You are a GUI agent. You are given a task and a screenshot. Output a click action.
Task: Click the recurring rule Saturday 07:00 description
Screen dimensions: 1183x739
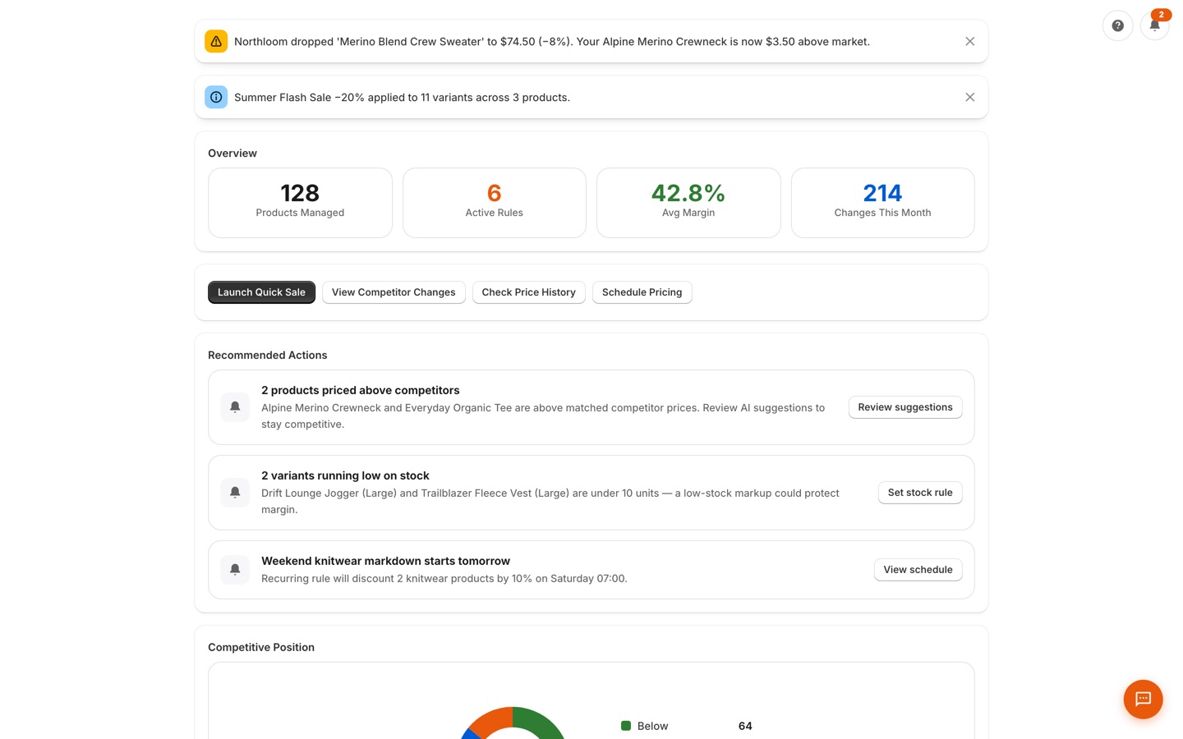[x=444, y=578]
